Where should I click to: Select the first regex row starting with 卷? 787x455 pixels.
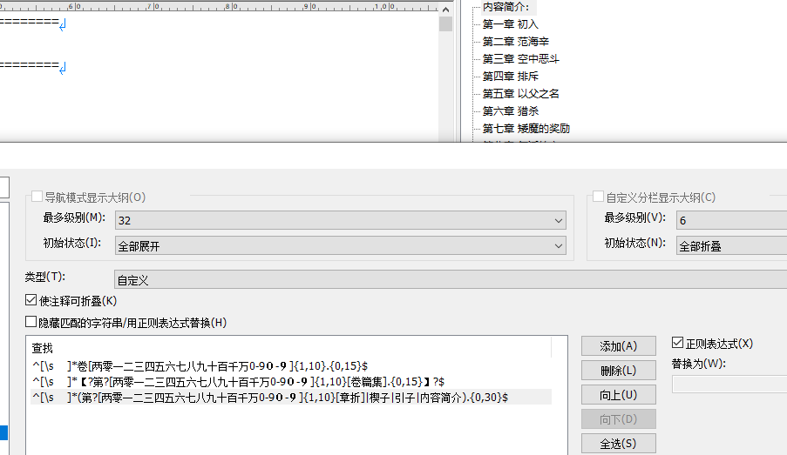coord(200,366)
